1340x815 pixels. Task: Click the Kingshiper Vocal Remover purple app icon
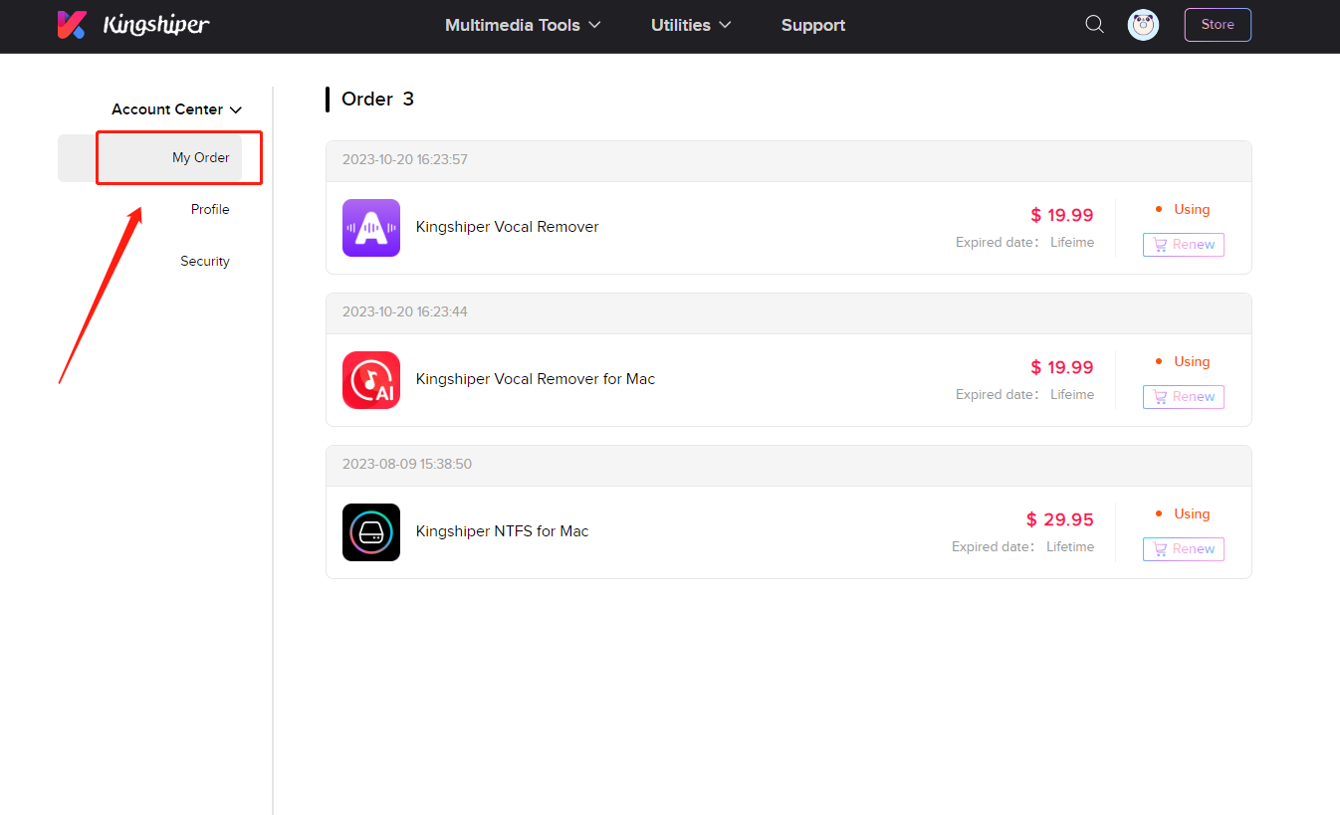(371, 228)
